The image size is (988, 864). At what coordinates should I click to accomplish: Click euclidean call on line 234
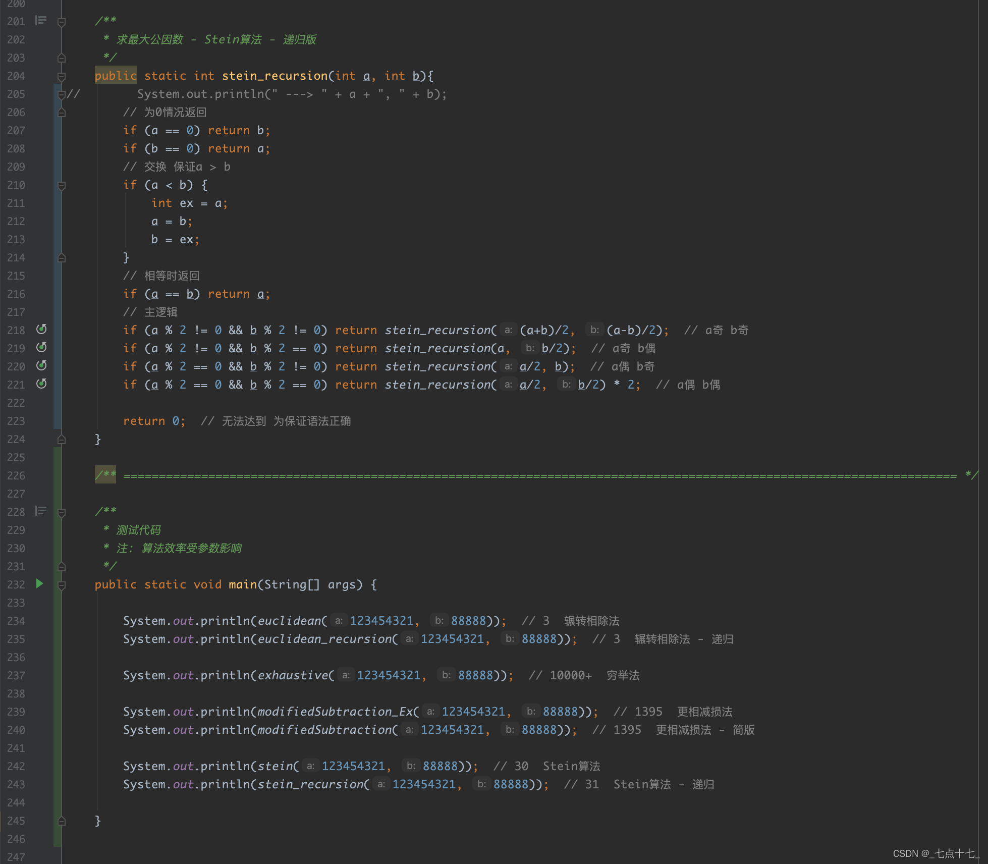[x=289, y=621]
